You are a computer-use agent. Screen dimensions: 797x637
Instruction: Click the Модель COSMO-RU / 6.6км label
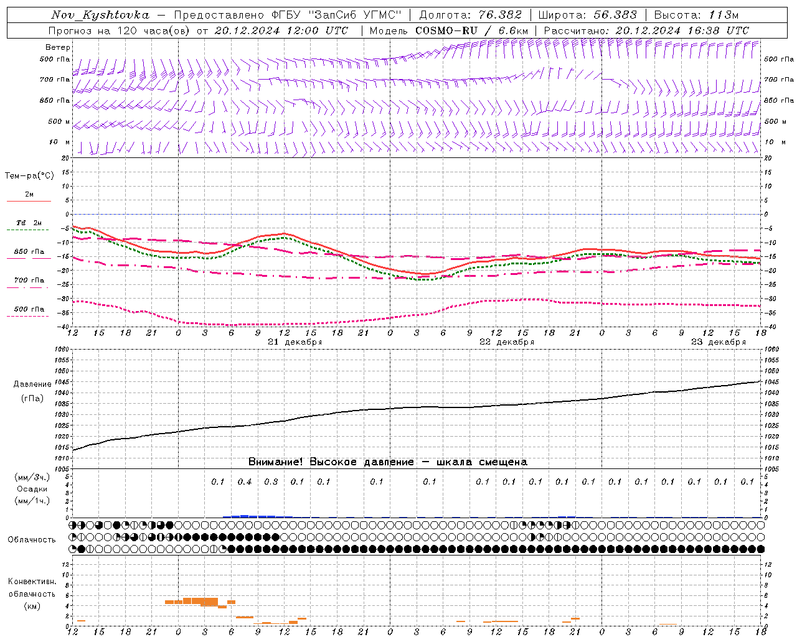point(448,30)
